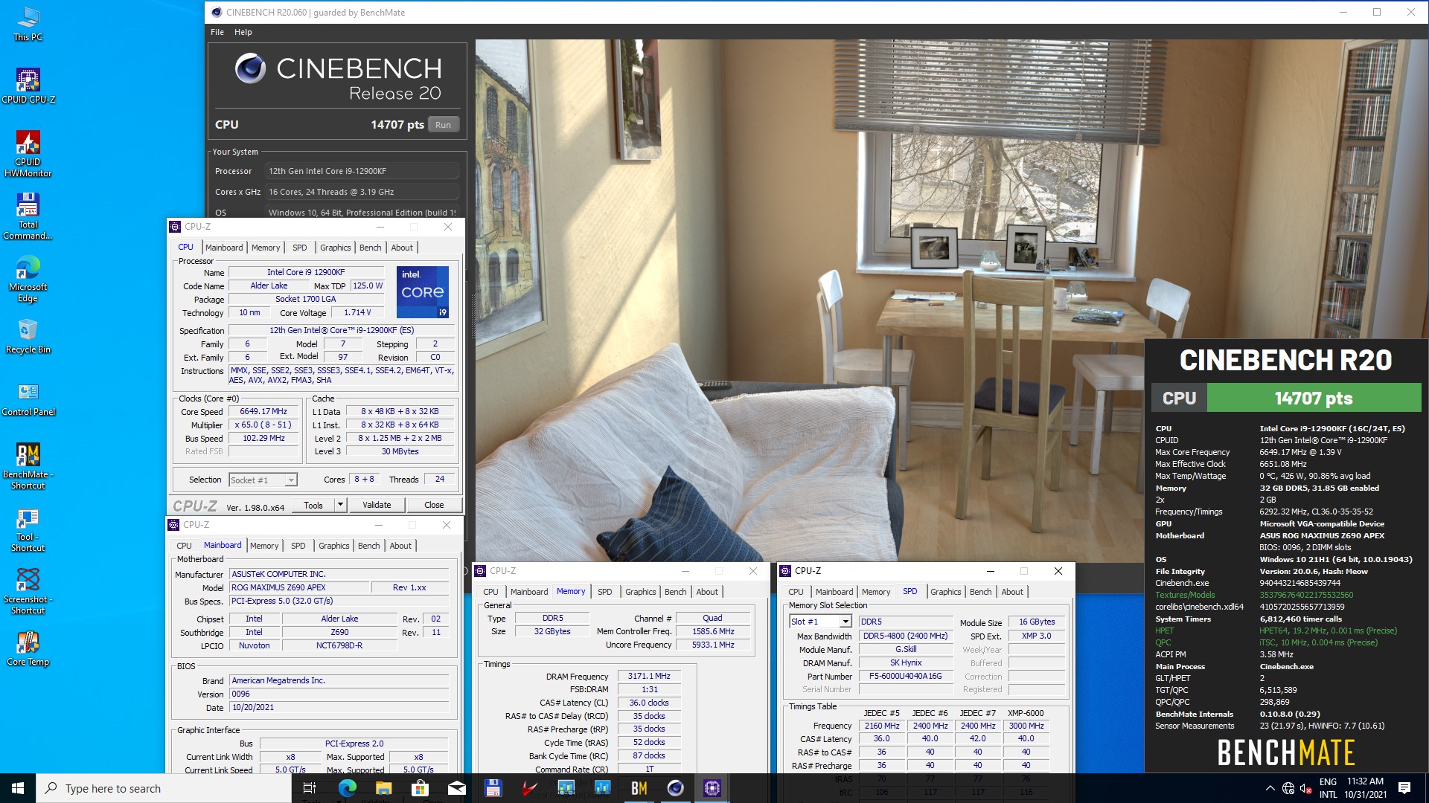
Task: Open File Explorer from the taskbar
Action: 383,788
